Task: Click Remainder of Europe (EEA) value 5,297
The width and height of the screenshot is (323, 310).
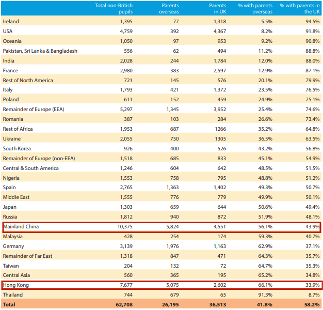Action: point(126,110)
